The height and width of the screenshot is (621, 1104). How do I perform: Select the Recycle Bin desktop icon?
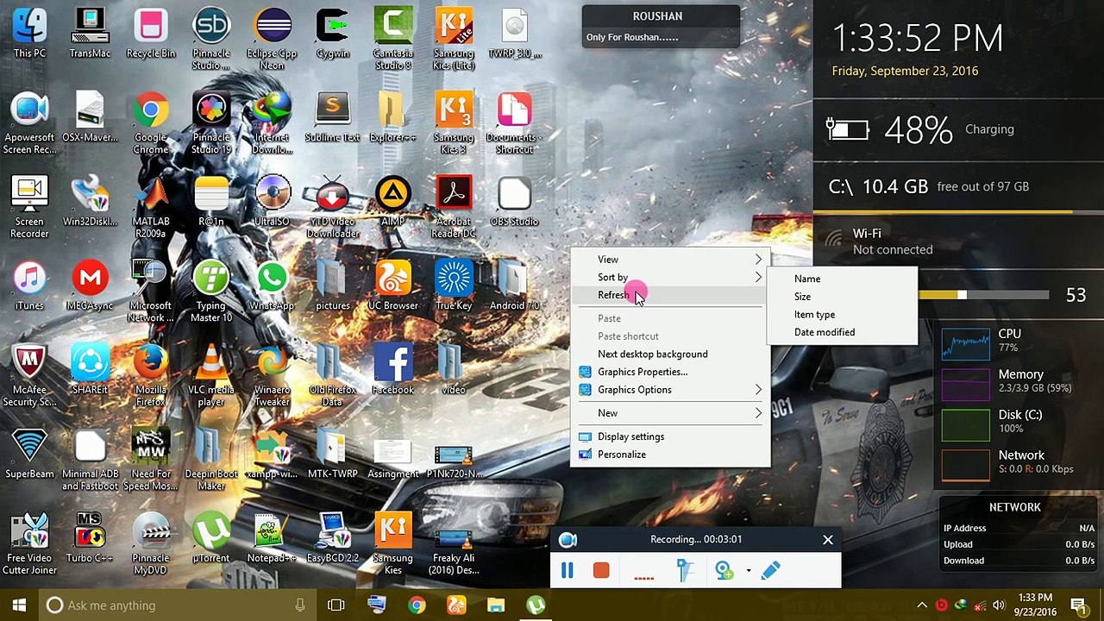coord(151,34)
